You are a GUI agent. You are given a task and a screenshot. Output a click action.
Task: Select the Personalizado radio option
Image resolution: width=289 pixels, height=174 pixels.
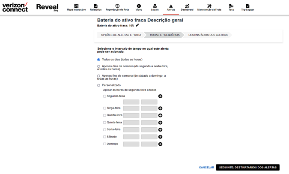tap(98, 85)
